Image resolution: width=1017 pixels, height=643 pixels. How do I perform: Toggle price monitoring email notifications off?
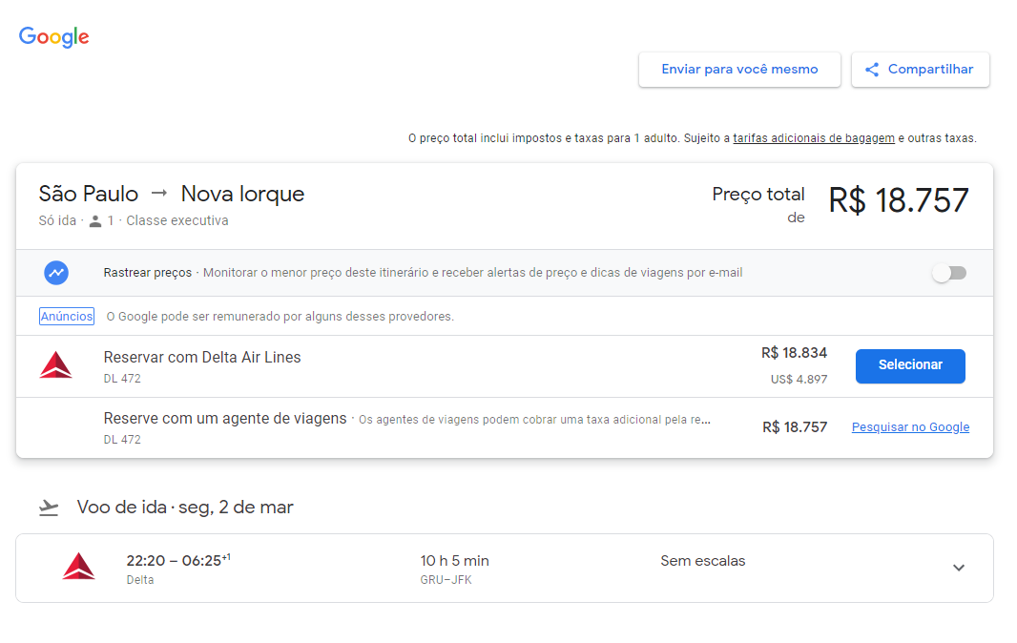coord(949,273)
